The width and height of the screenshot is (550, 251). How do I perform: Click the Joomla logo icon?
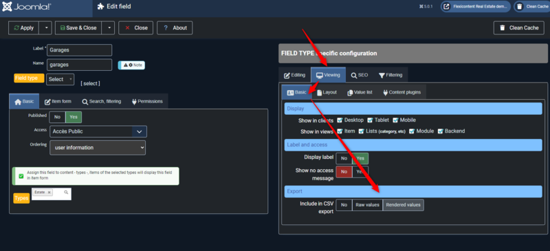7,7
